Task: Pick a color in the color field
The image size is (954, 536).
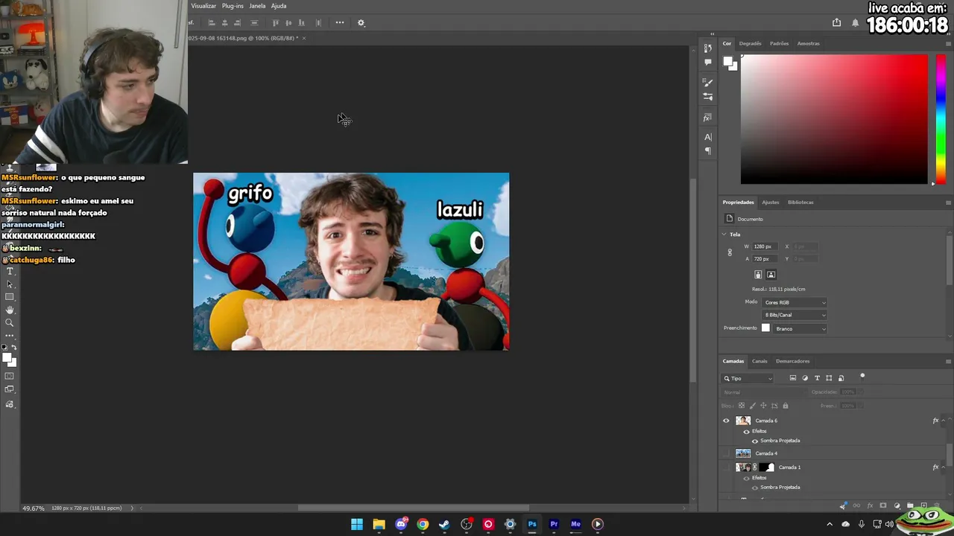Action: 834,119
